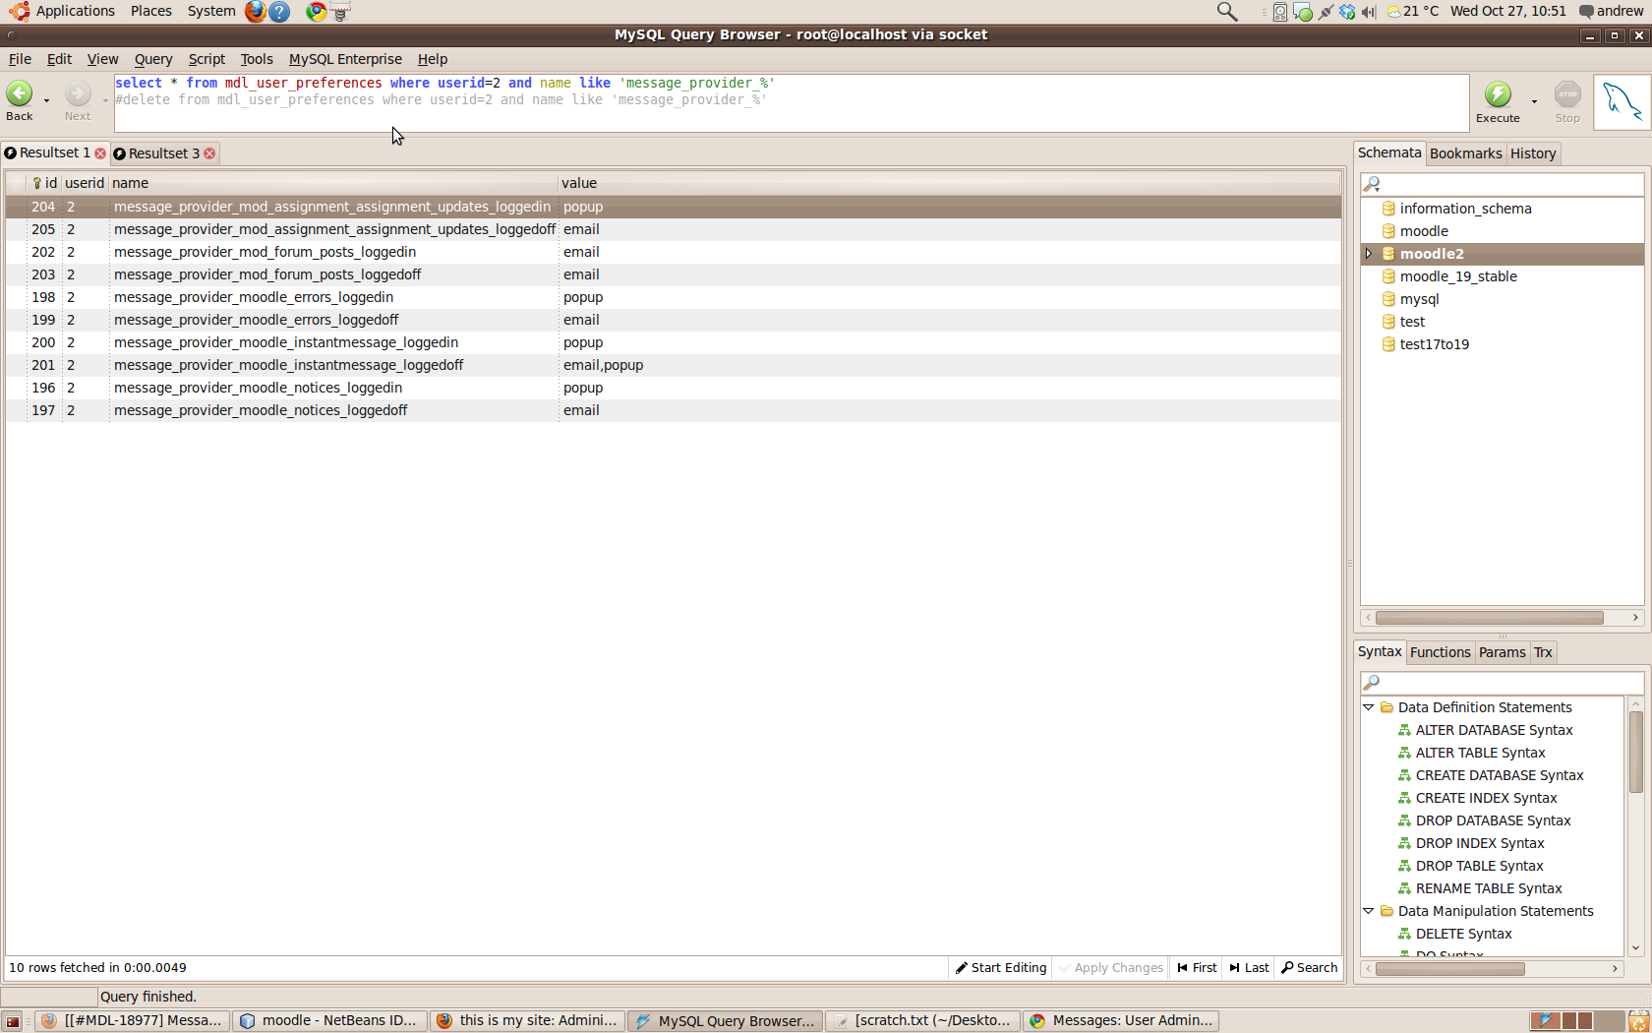
Task: Launch Chrome from the top panel
Action: pyautogui.click(x=316, y=12)
